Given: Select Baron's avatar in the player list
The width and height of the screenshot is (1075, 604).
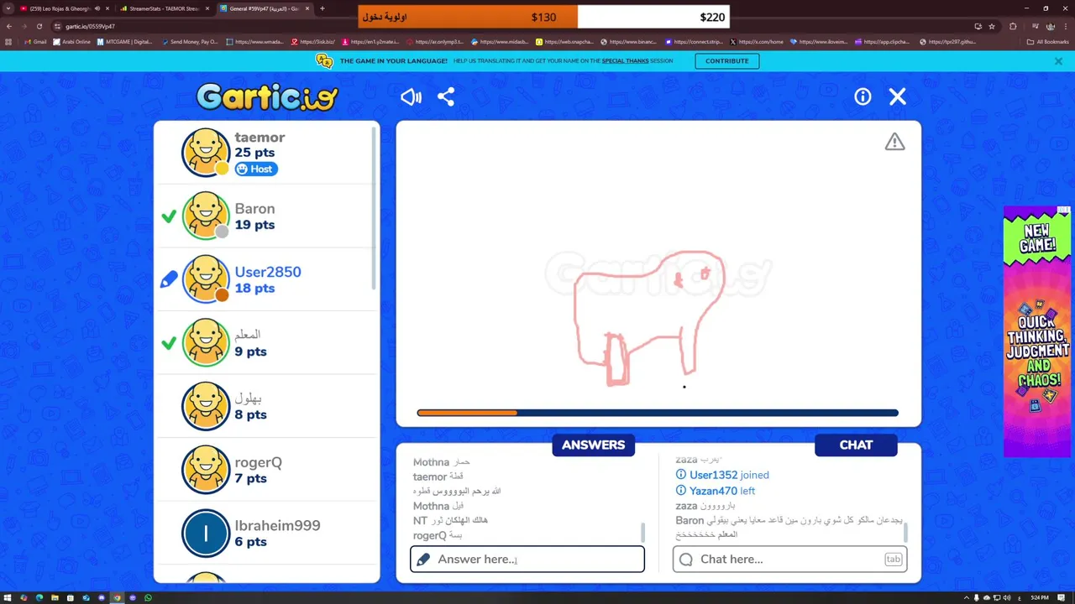Looking at the screenshot, I should [205, 216].
